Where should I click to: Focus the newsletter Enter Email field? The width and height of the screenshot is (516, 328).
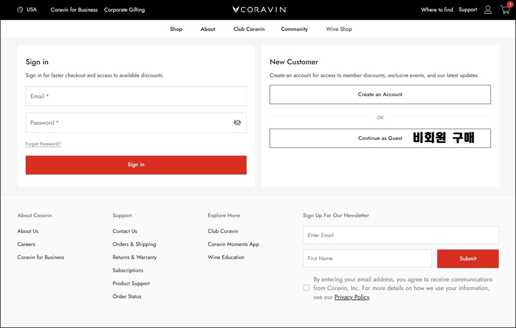click(401, 235)
